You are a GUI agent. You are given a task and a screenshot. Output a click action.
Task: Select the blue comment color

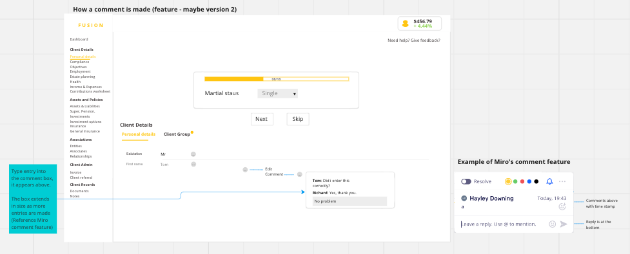click(529, 181)
